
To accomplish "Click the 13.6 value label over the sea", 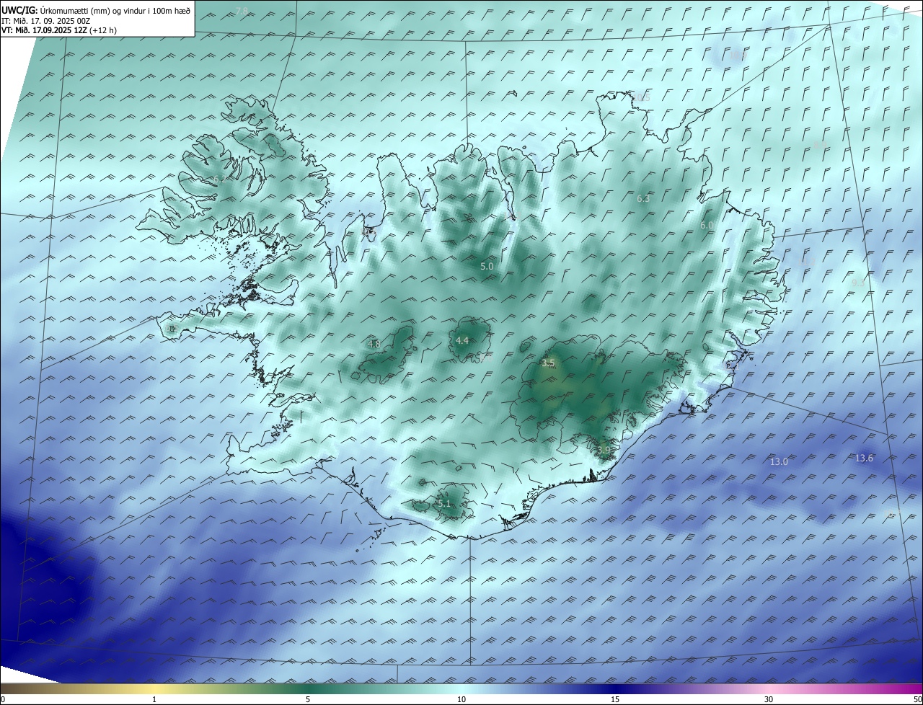I will point(864,458).
